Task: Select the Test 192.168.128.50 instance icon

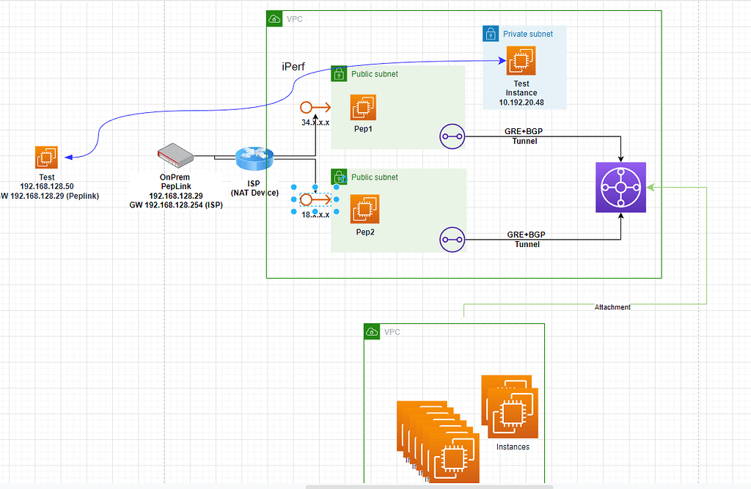Action: click(x=46, y=157)
